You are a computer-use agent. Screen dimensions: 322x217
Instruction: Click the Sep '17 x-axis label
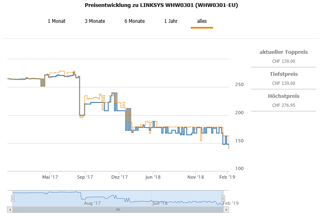[85, 177]
